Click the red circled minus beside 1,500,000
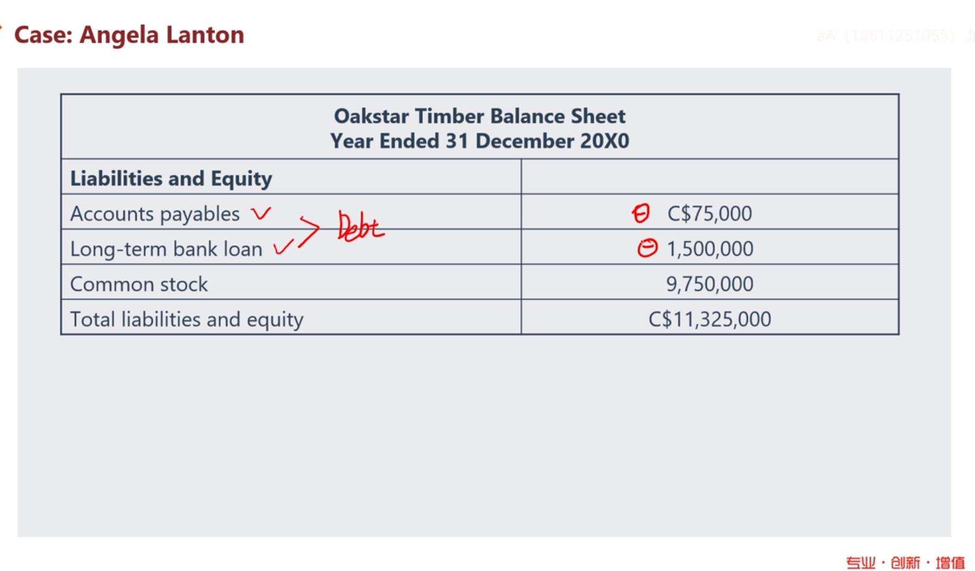 (647, 248)
